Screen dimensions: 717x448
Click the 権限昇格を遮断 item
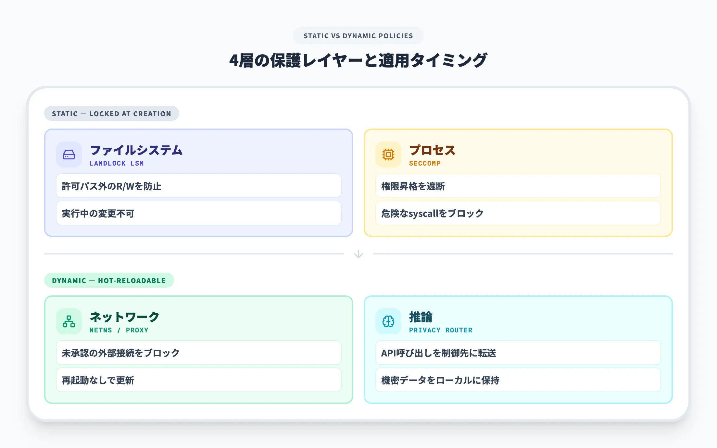click(518, 186)
